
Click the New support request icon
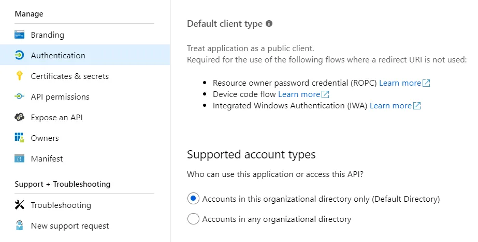(x=20, y=226)
